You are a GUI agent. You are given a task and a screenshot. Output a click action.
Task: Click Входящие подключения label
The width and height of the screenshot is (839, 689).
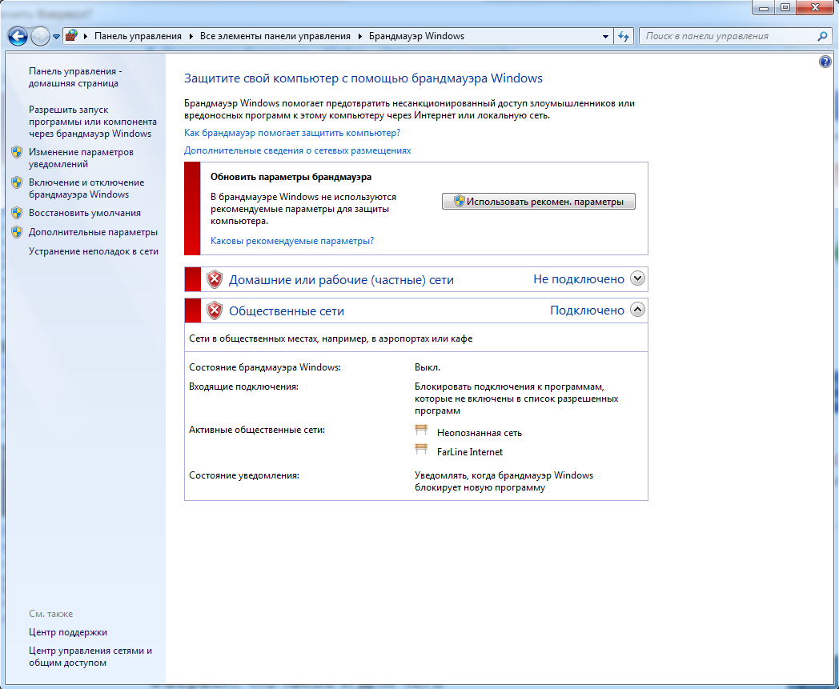pyautogui.click(x=243, y=387)
